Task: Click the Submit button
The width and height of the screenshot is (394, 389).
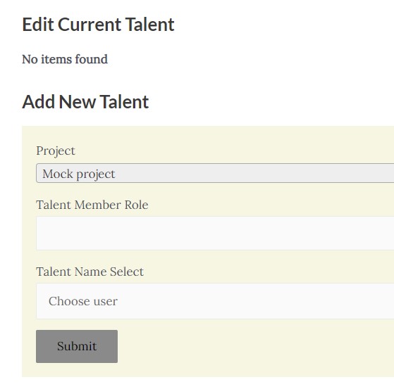Action: click(77, 346)
